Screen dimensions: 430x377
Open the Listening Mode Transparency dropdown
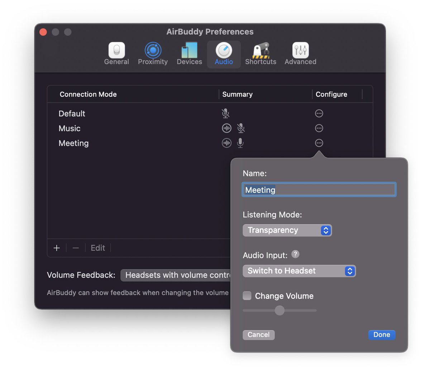point(287,230)
